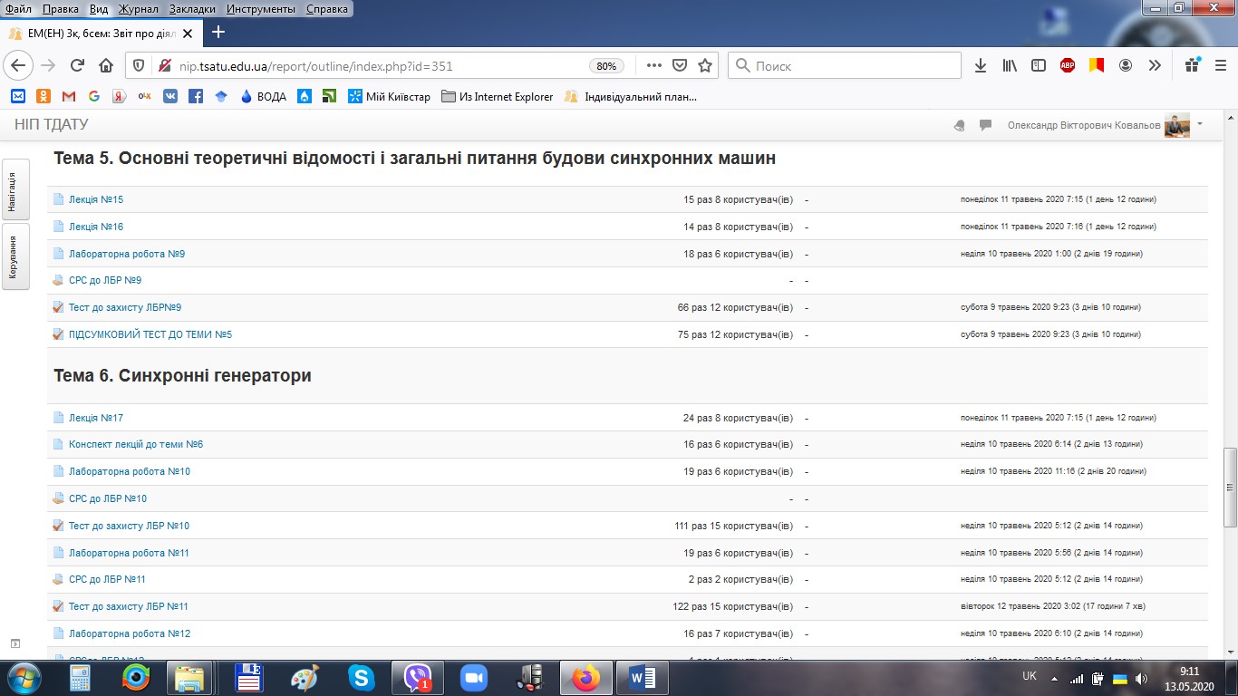Open Конспект лекцій до теми №6

(x=136, y=444)
